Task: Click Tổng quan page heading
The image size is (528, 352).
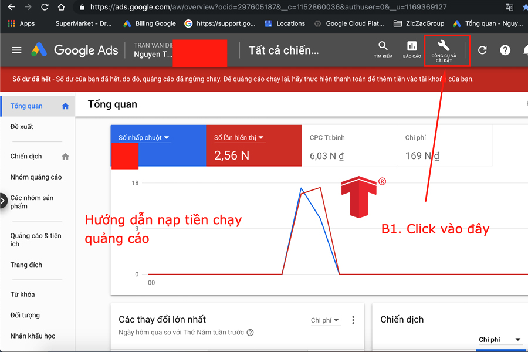Action: [113, 104]
